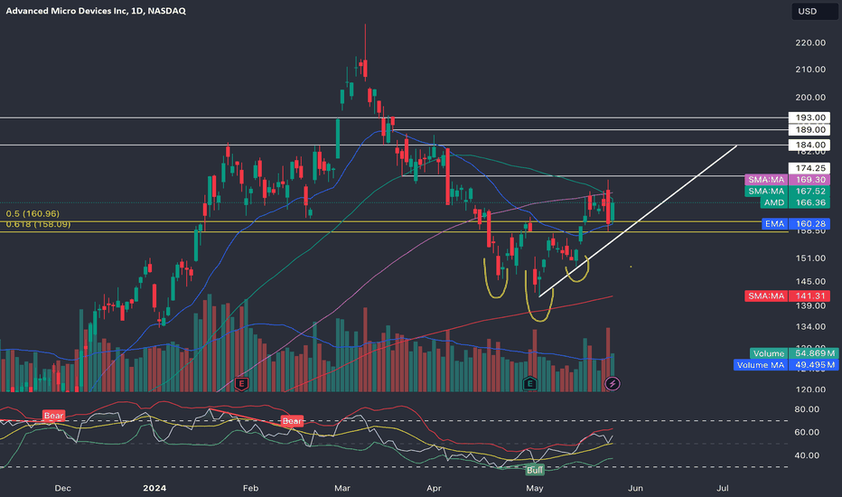Image resolution: width=842 pixels, height=497 pixels.
Task: Click the 145.00 price axis label
Action: pyautogui.click(x=810, y=282)
